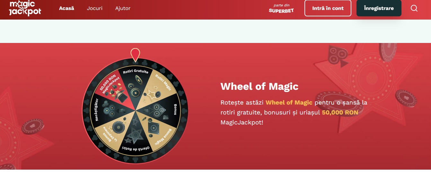
Task: Click the Superbet logo
Action: tap(281, 9)
